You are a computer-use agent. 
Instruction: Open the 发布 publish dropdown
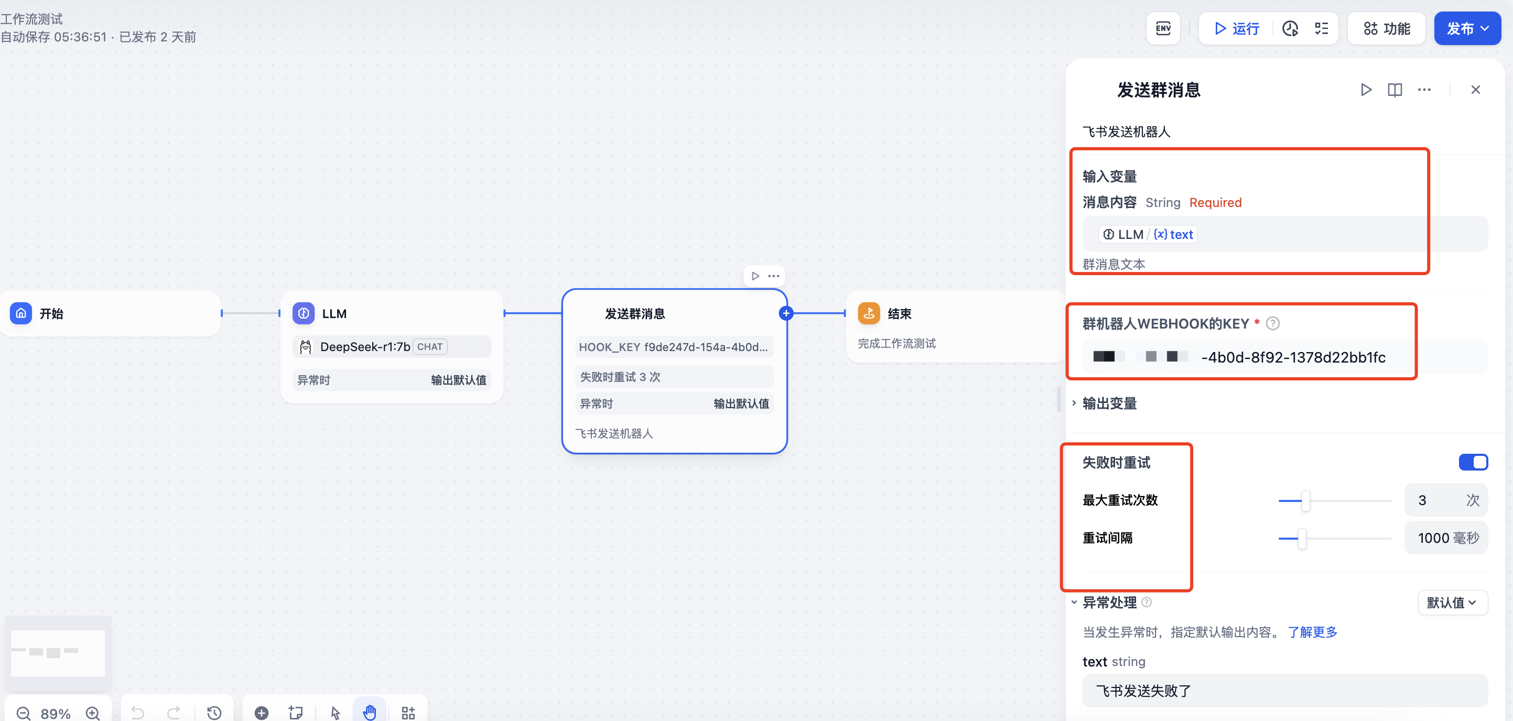(x=1466, y=28)
